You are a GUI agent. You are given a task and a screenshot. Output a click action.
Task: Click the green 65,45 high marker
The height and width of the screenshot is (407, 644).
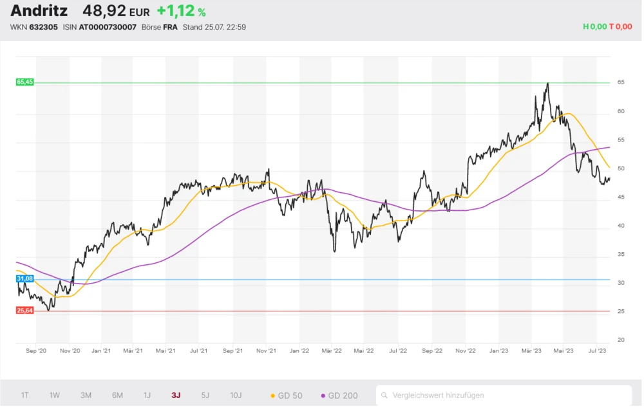pyautogui.click(x=24, y=82)
